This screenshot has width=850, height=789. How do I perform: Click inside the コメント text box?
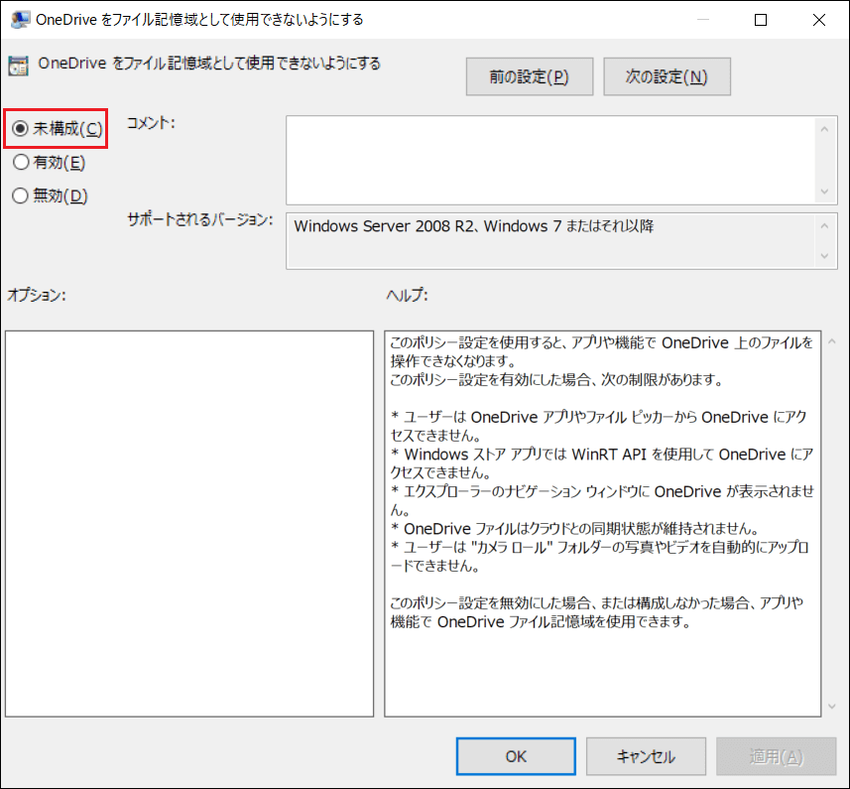click(549, 160)
